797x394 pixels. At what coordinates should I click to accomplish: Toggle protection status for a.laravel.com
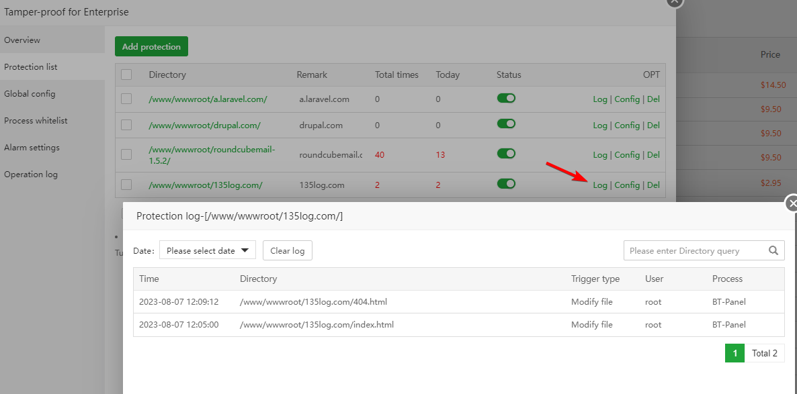tap(506, 99)
